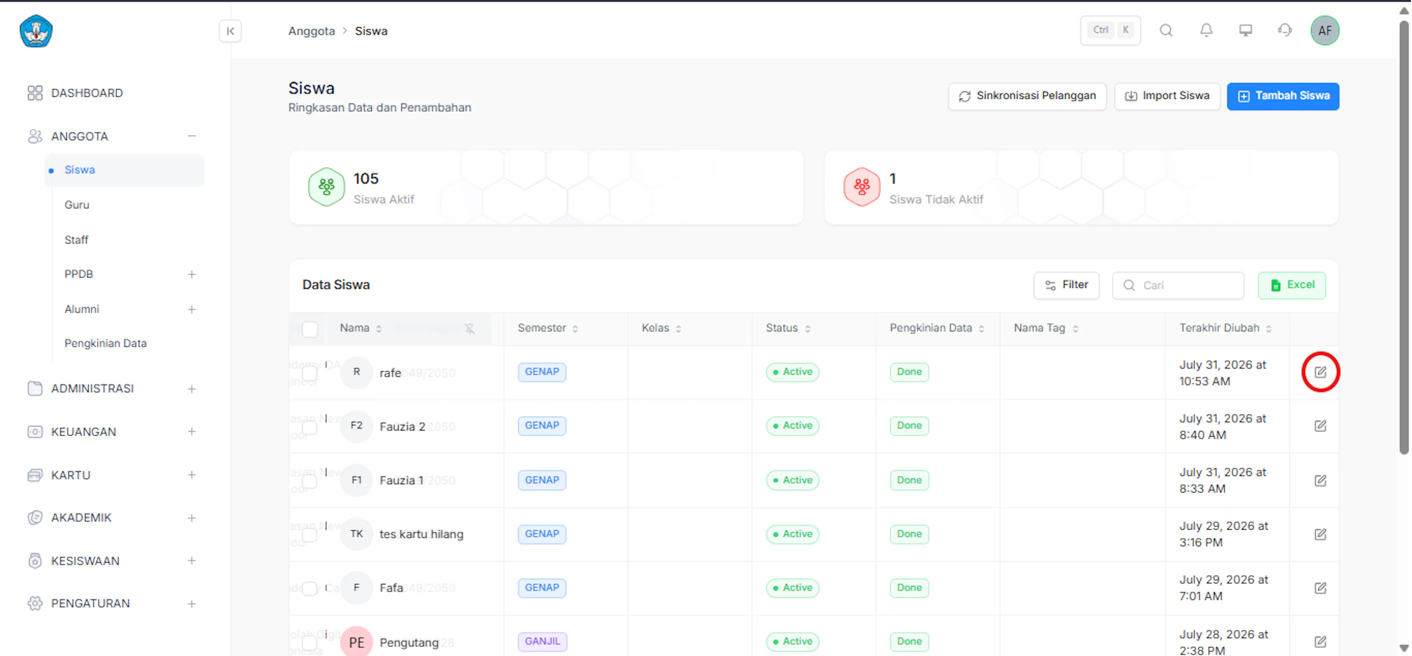Edit the Fauzia 1 student row
This screenshot has width=1412, height=656.
coord(1320,481)
